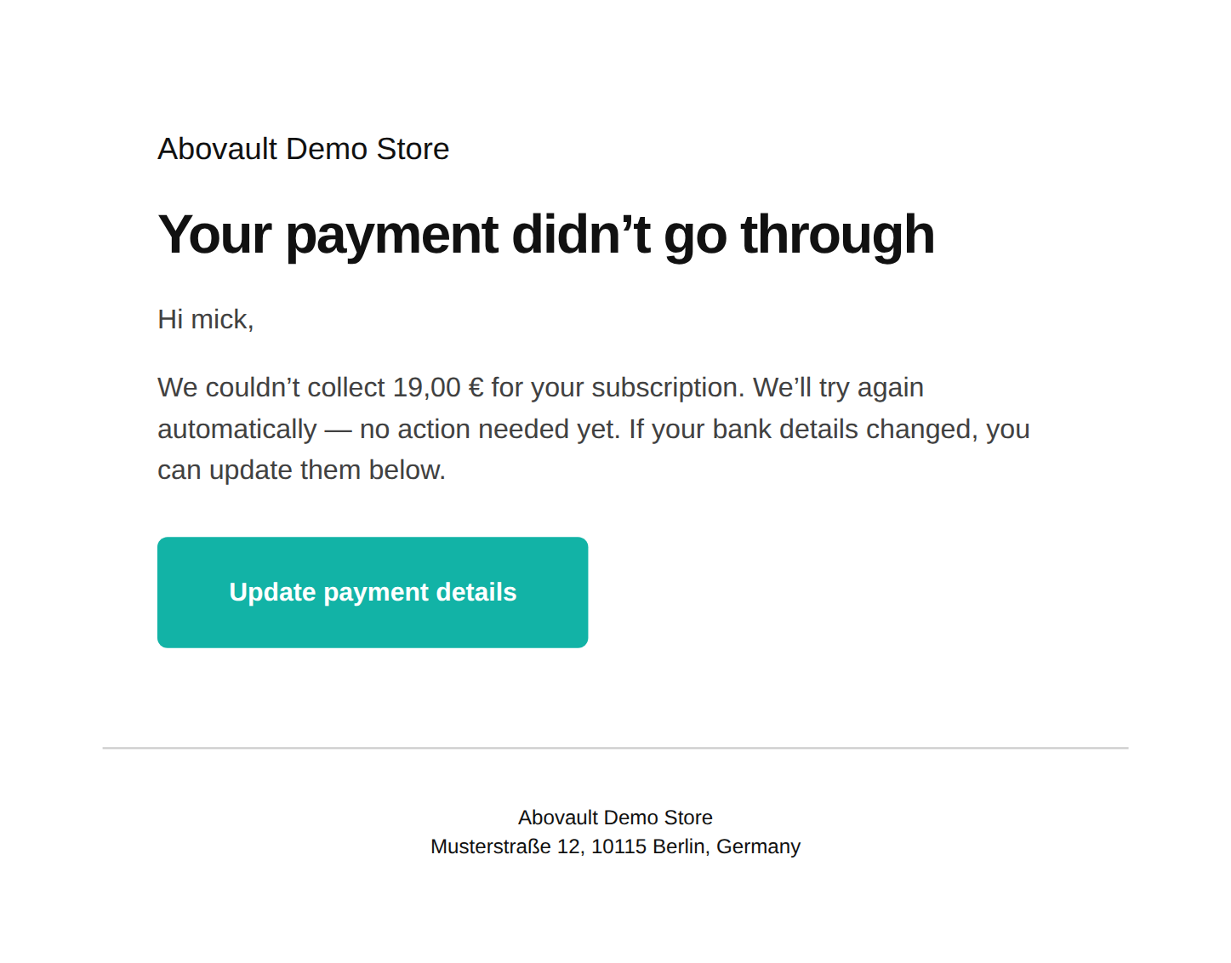Click the word through in the headline
The height and width of the screenshot is (963, 1231).
click(x=837, y=235)
